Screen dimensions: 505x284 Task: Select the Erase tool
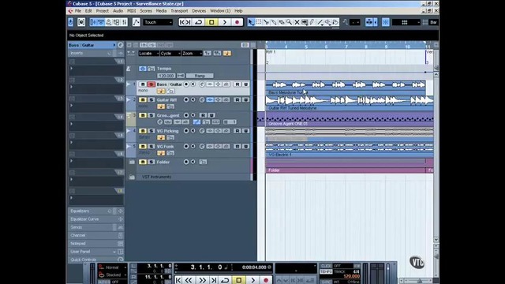coord(282,22)
